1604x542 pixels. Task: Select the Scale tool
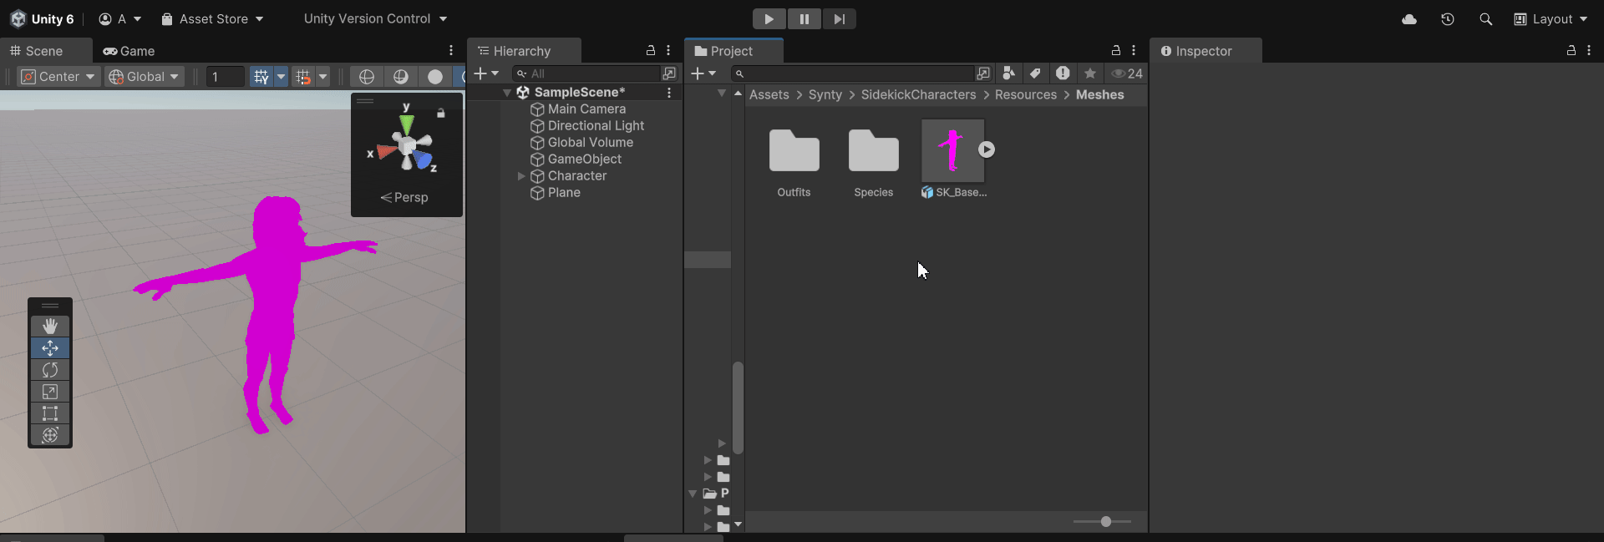pyautogui.click(x=50, y=392)
